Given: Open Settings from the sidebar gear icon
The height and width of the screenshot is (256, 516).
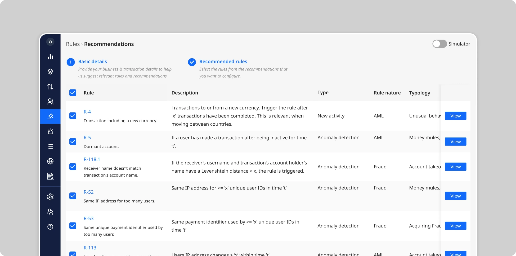Looking at the screenshot, I should (50, 197).
